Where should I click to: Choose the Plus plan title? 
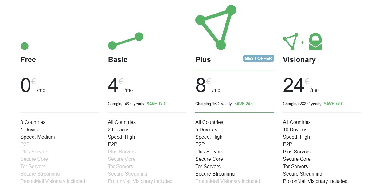203,60
